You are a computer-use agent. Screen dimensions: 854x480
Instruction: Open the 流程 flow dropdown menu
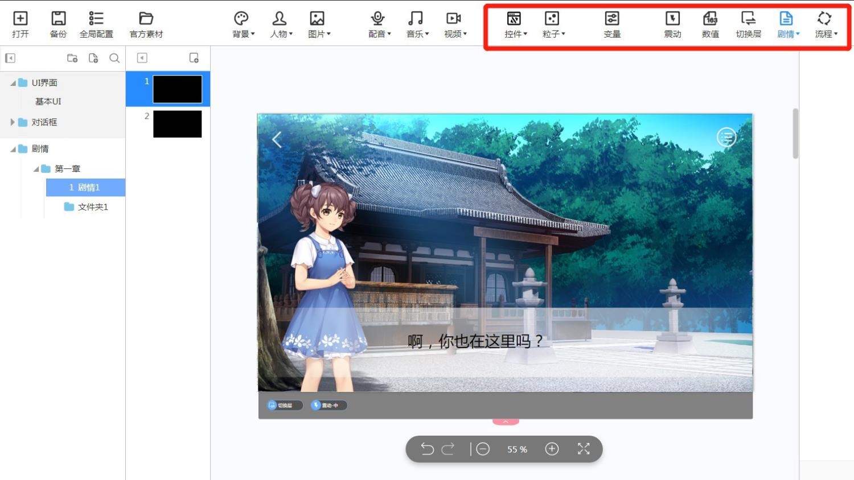(826, 25)
